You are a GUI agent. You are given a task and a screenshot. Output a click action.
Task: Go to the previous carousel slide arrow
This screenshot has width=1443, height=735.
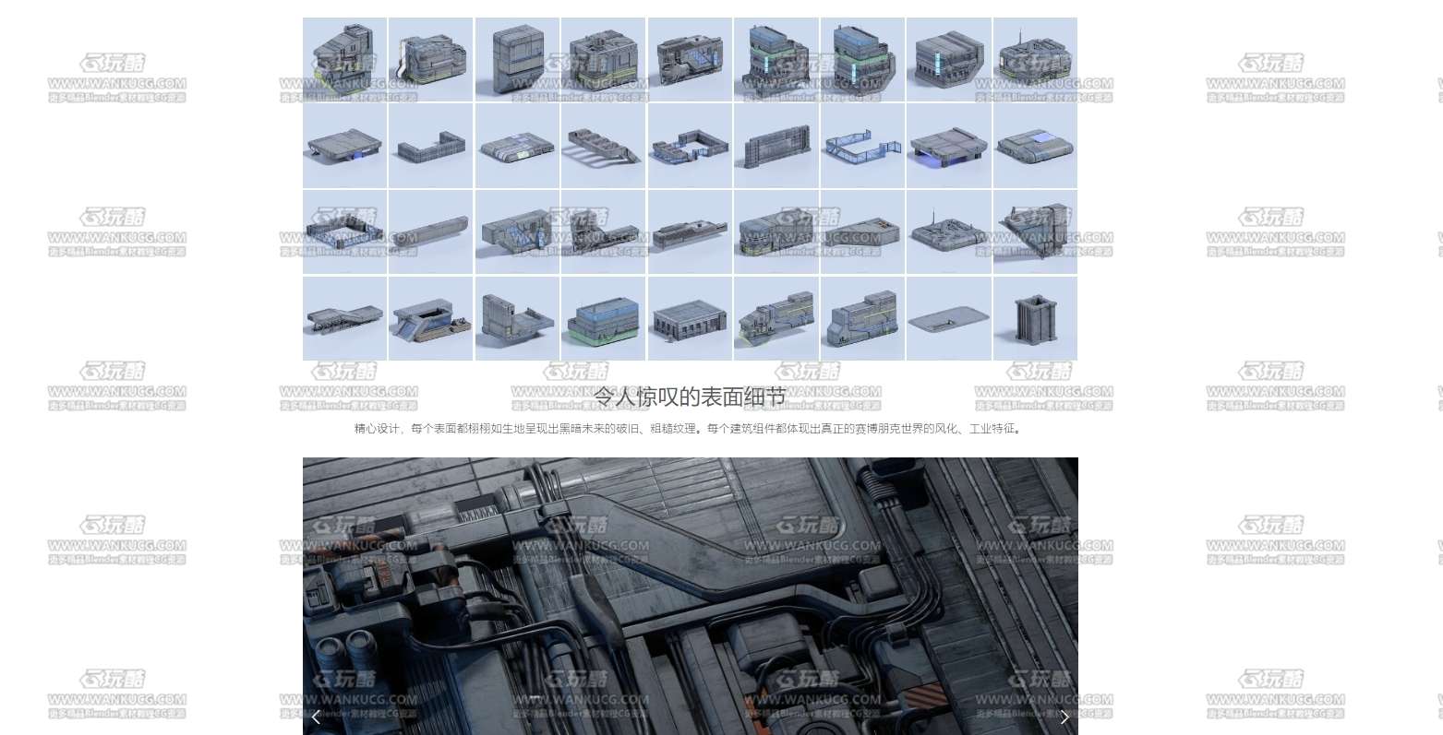(316, 717)
